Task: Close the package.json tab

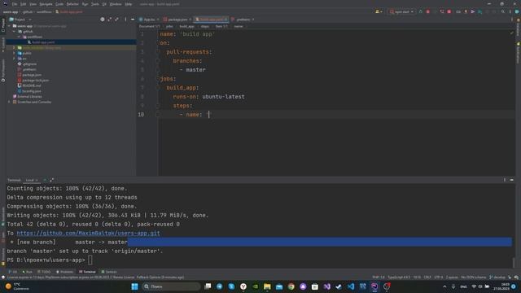Action: tap(190, 20)
